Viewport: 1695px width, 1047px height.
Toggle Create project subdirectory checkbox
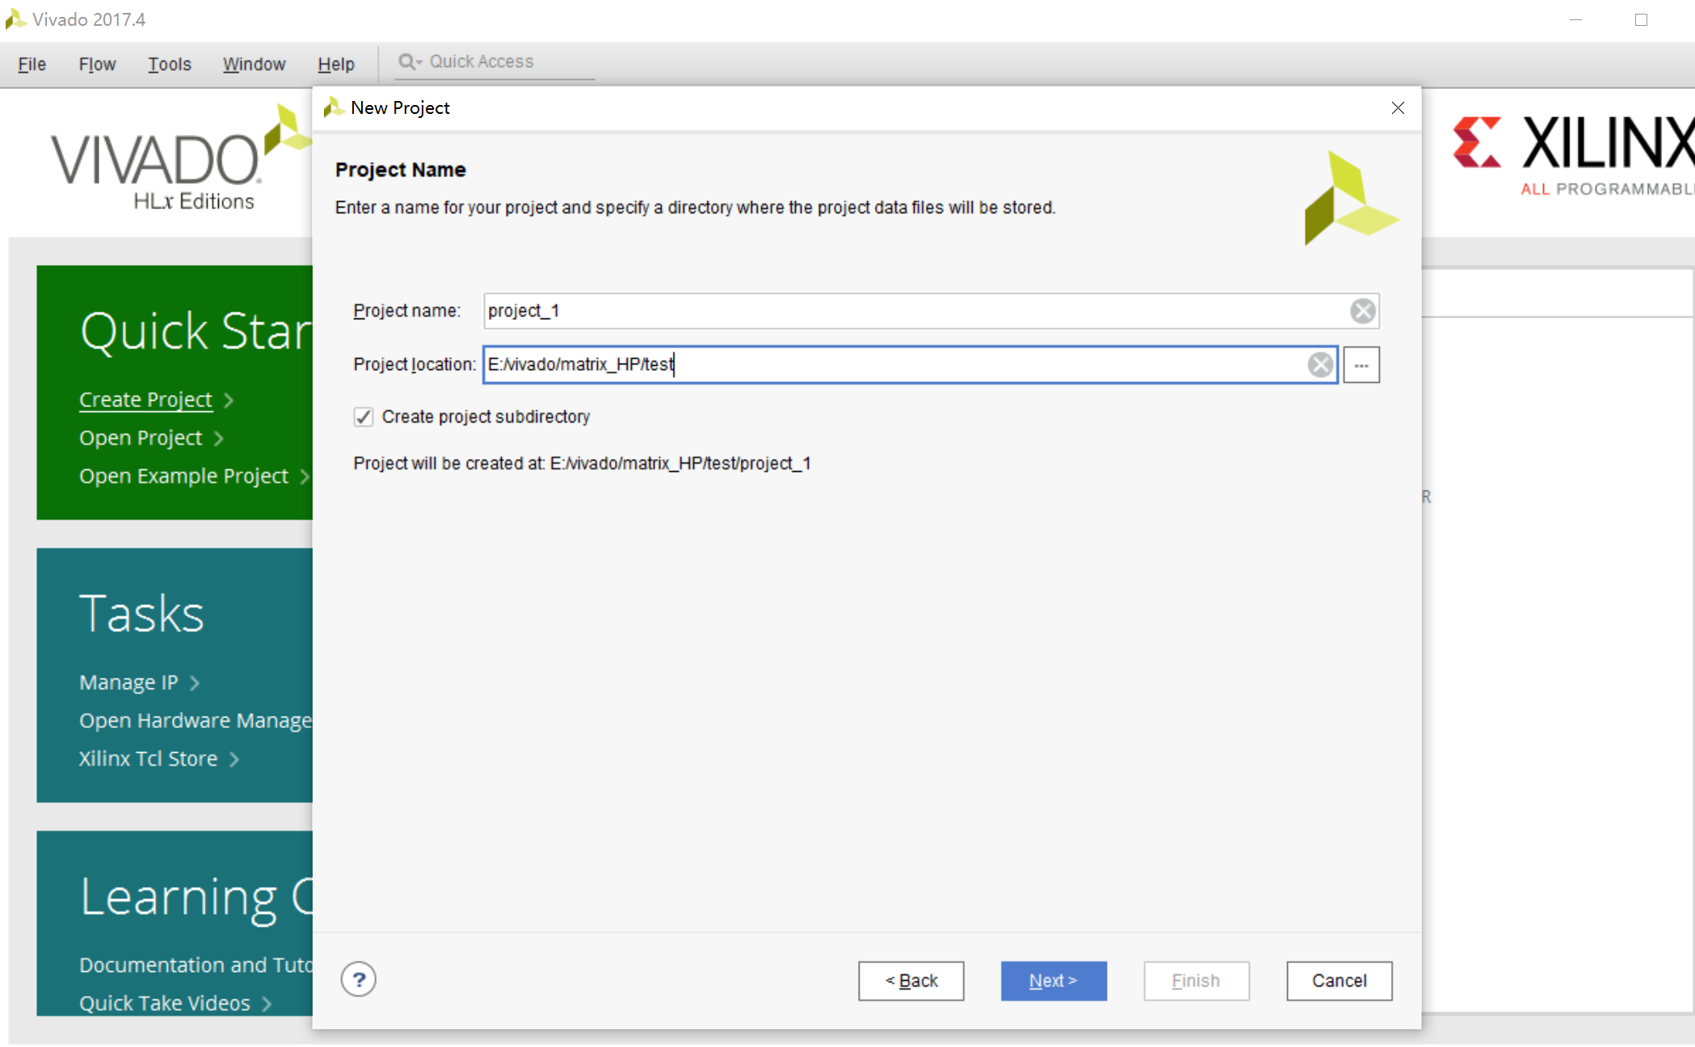coord(364,417)
